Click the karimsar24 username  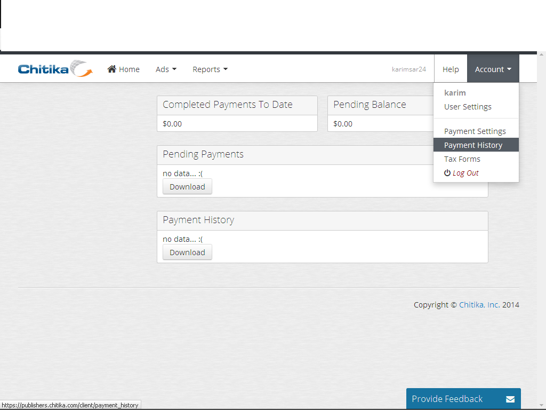click(409, 69)
